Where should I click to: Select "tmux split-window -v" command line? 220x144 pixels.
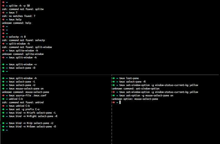(x=23, y=64)
